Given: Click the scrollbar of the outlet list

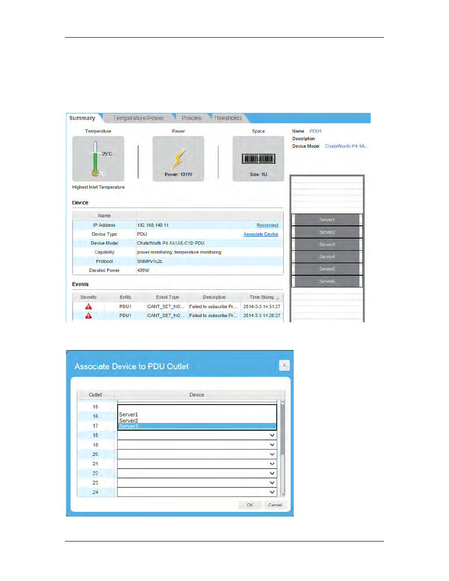Looking at the screenshot, I should (x=282, y=448).
